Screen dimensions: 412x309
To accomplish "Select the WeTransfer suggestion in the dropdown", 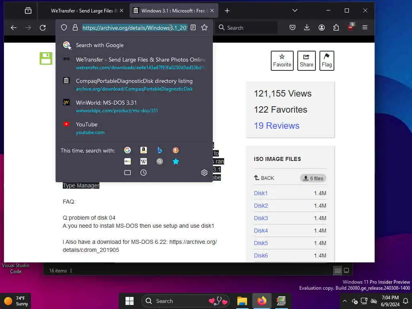I will point(134,63).
